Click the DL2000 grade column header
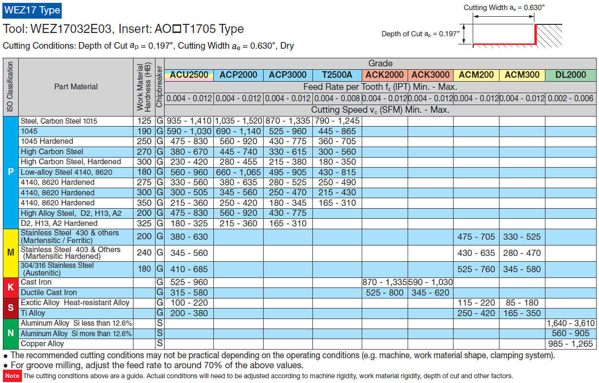599x383 pixels. point(570,74)
